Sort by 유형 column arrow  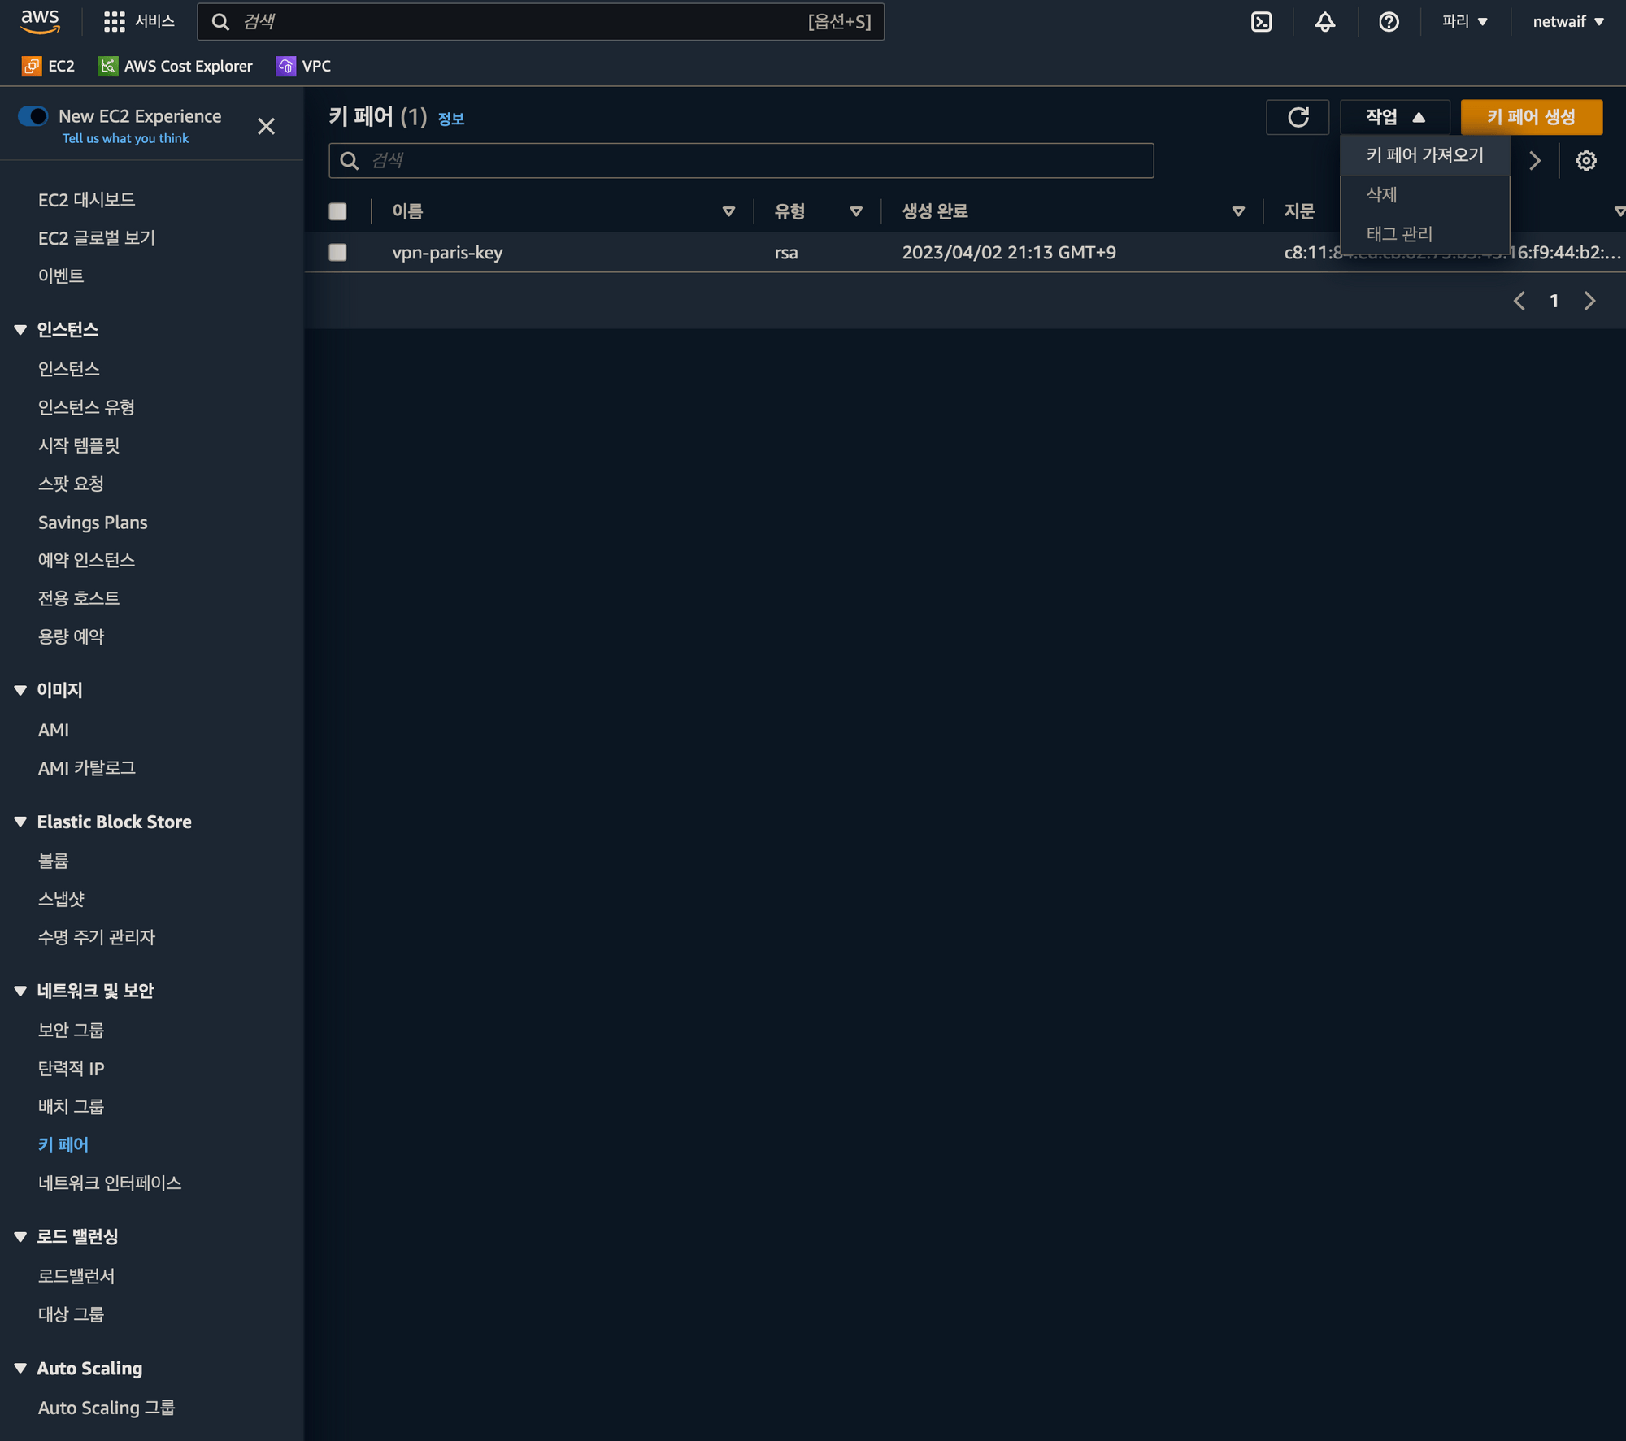(856, 211)
